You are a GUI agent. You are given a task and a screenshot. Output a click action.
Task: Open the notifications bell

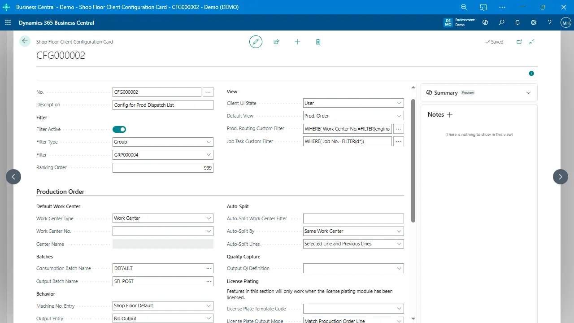517,23
